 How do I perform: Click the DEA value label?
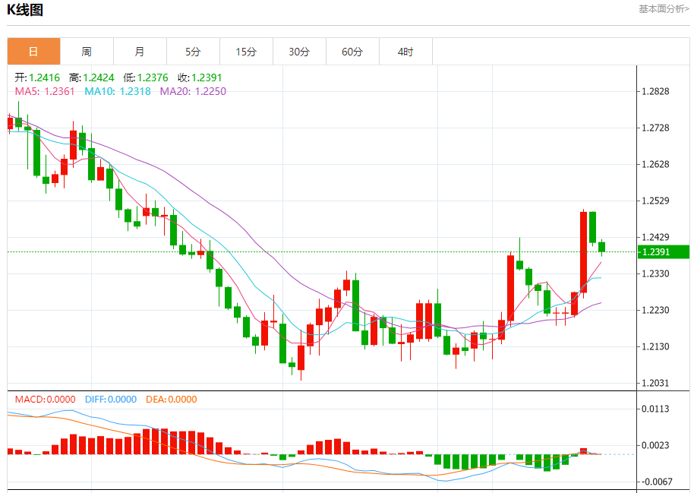point(172,399)
